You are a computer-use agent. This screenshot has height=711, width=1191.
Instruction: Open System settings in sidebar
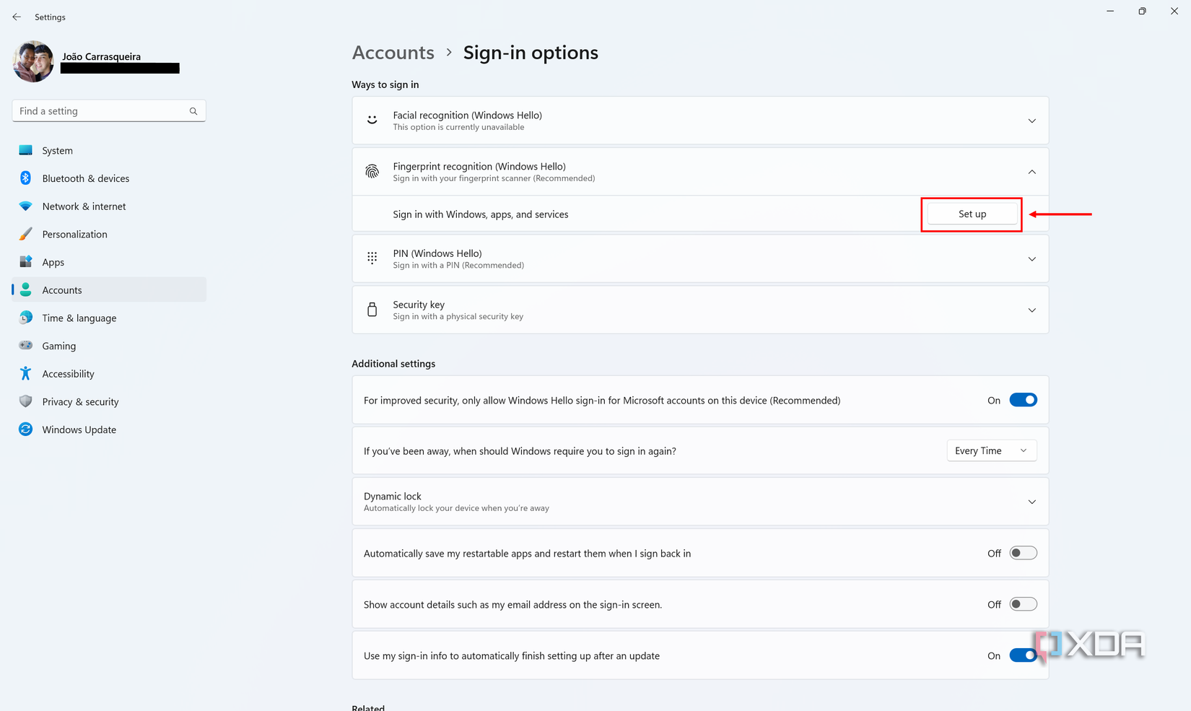coord(57,150)
